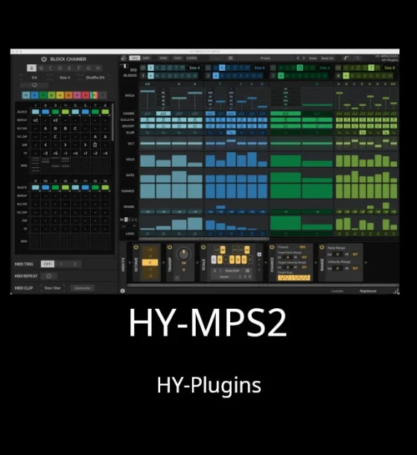Disable the Range module power button
Image resolution: width=417 pixels, height=455 pixels.
pos(322,247)
